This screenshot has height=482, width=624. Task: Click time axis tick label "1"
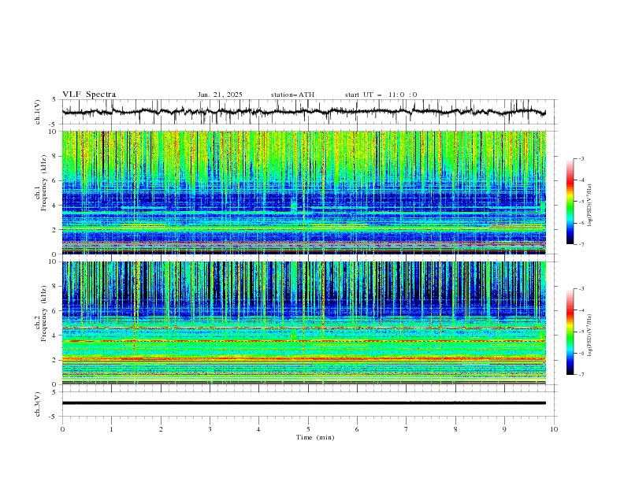111,429
